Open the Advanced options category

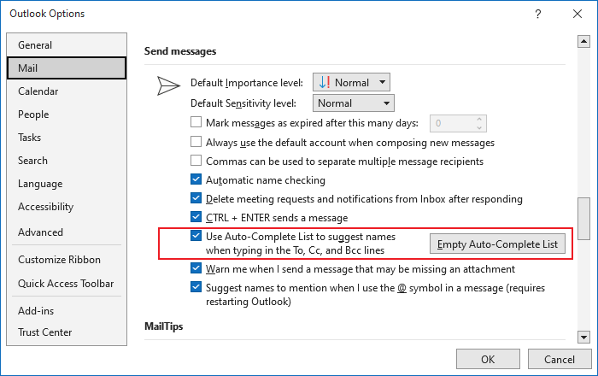click(67, 232)
